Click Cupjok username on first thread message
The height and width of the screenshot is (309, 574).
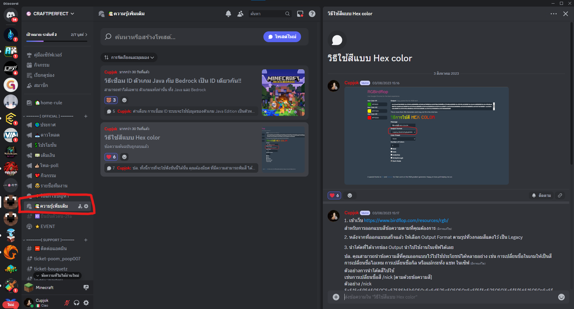tap(351, 83)
